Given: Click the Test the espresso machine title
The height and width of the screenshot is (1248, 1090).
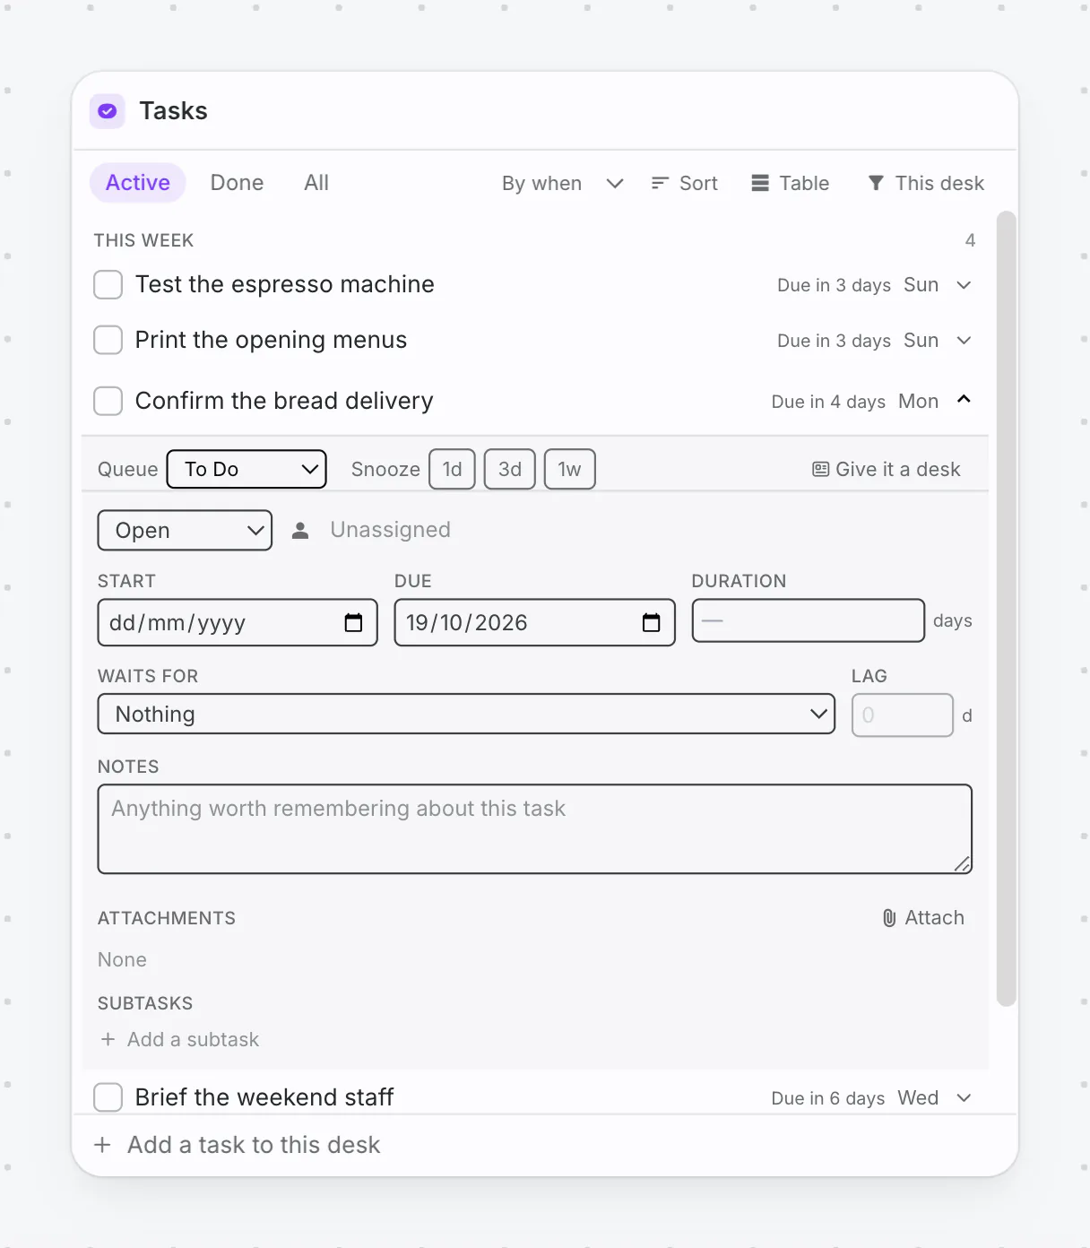Looking at the screenshot, I should (x=285, y=284).
